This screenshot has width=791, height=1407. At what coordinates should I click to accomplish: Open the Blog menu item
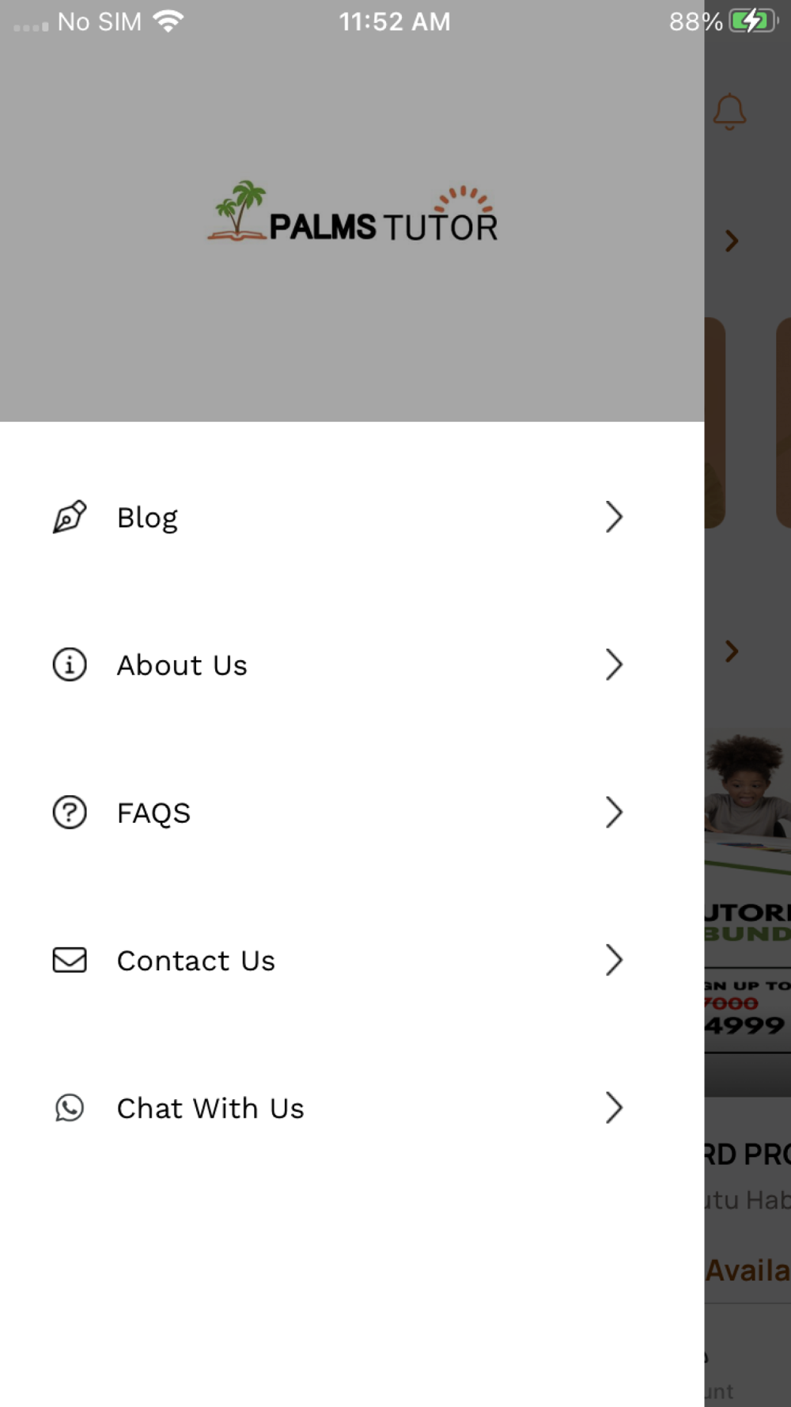click(352, 518)
